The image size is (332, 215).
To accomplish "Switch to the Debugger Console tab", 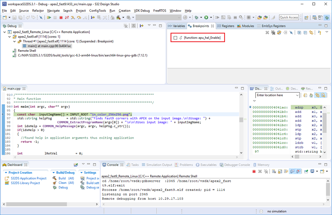I will pos(235,165).
